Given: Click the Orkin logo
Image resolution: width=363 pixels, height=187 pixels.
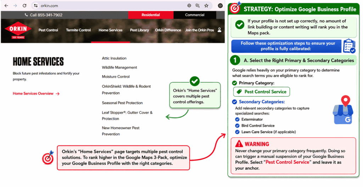Looking at the screenshot, I should (x=18, y=30).
